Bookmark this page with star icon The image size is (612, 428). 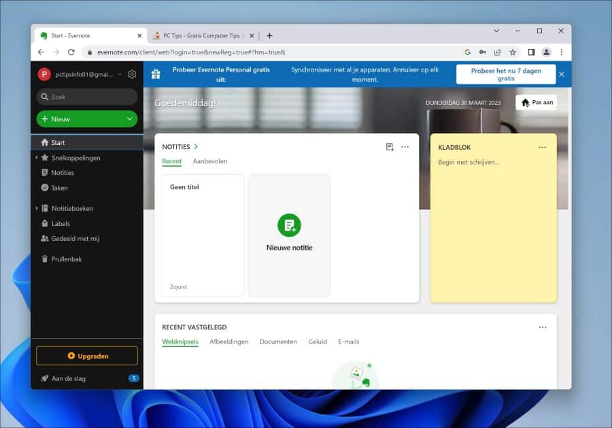coord(513,52)
